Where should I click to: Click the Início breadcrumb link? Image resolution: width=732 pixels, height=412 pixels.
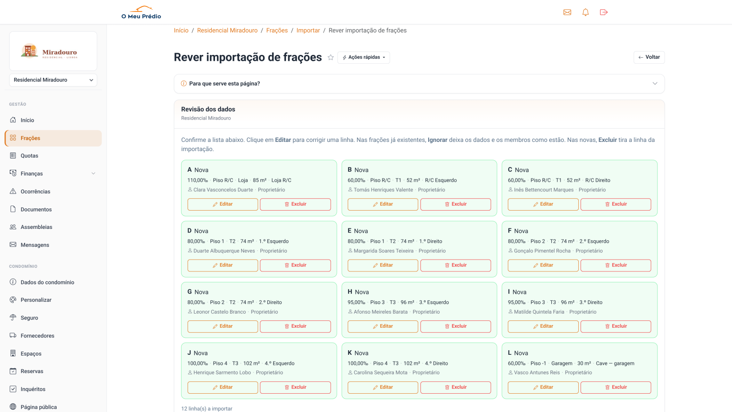tap(181, 31)
